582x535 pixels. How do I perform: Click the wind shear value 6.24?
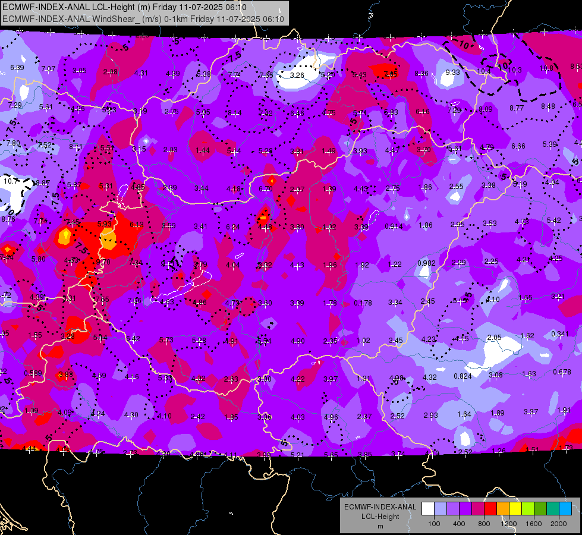(233, 227)
